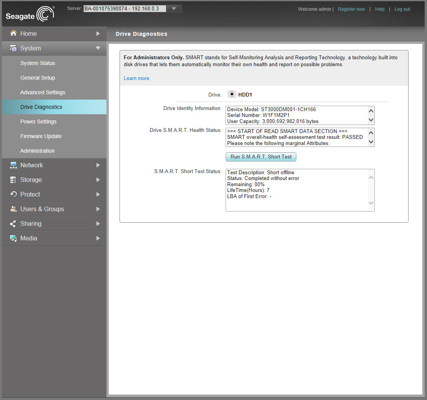Viewport: 427px width, 400px height.
Task: Select Drive Diagnostics menu item
Action: [54, 107]
